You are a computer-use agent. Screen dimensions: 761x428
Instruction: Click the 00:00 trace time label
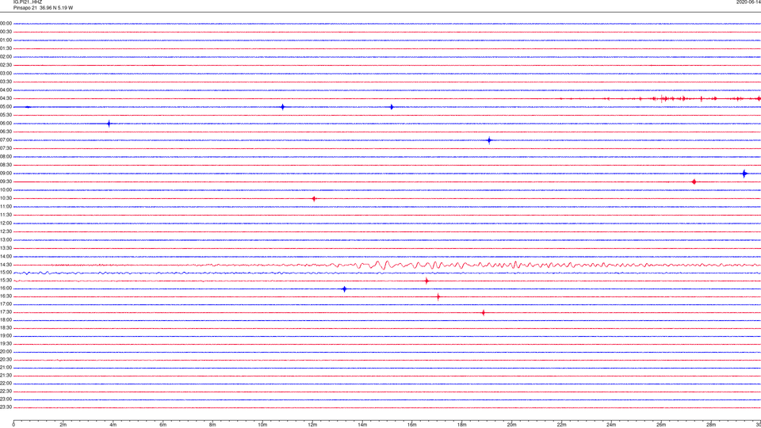[x=6, y=23]
